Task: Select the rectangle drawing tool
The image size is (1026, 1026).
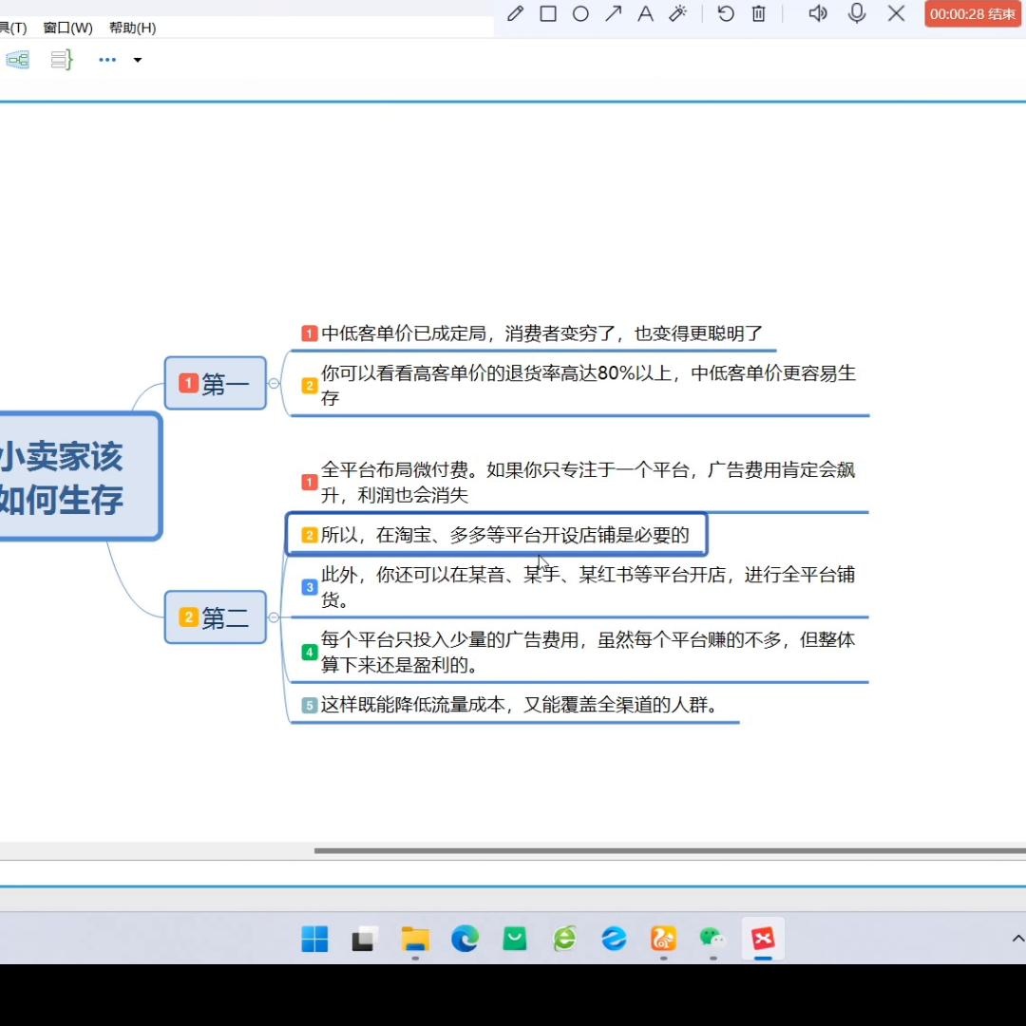Action: (548, 13)
